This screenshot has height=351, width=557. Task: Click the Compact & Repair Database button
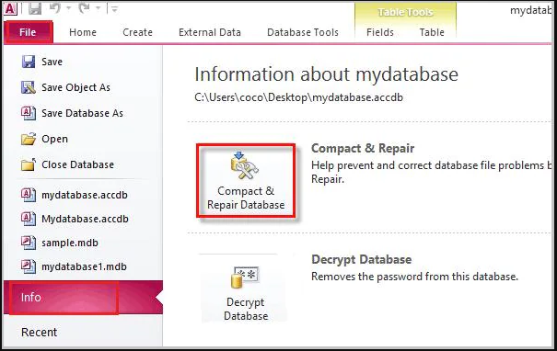(246, 181)
